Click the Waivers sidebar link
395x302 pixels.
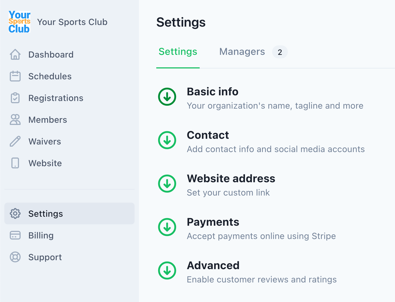coord(44,141)
